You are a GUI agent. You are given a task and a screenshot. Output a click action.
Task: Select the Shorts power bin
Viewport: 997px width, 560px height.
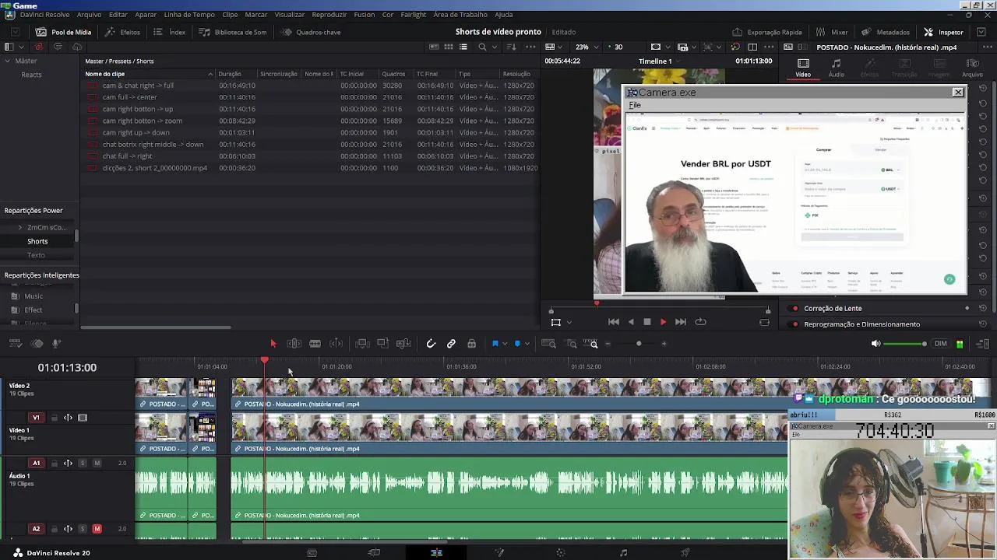[37, 241]
